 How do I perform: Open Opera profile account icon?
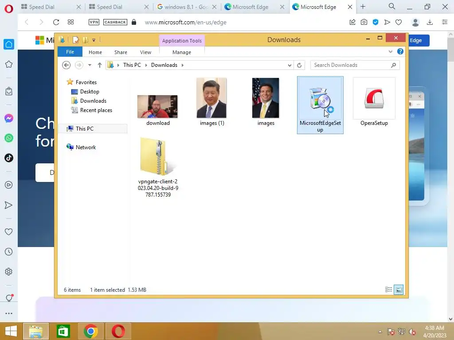pos(415,22)
